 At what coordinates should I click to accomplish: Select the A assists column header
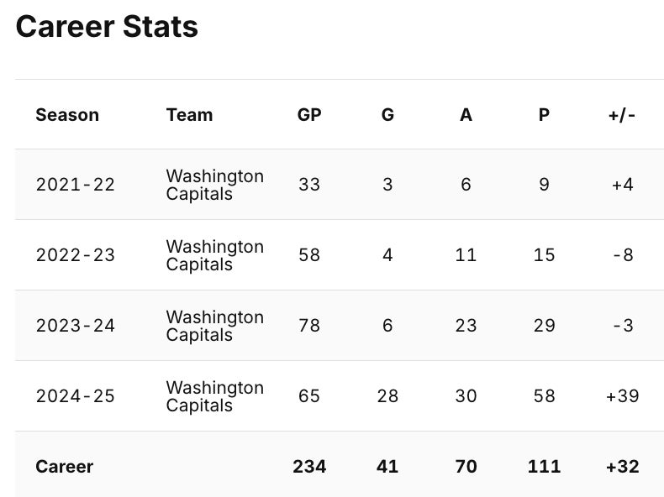466,115
